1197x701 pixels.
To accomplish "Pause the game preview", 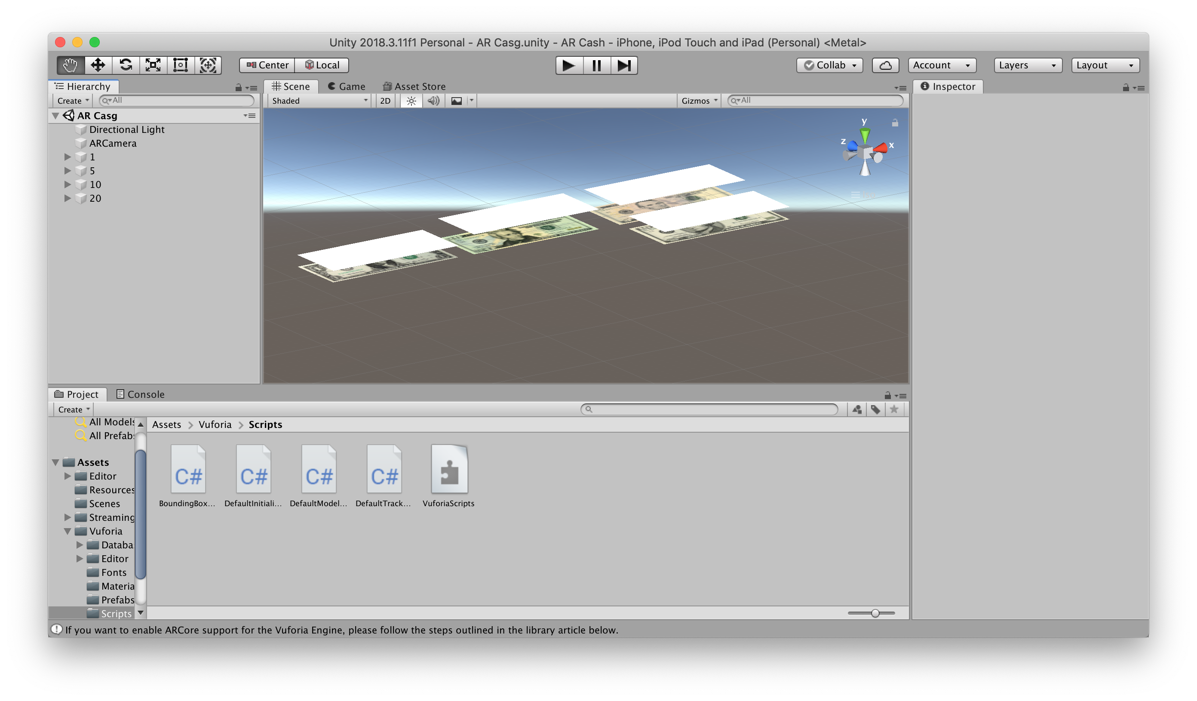I will coord(597,65).
